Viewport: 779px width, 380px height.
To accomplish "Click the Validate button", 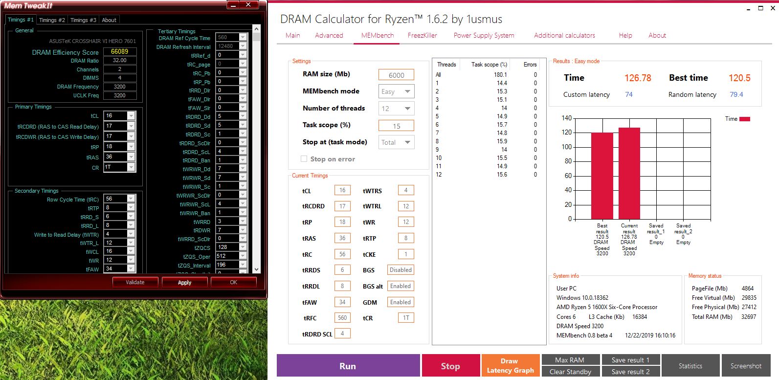I will [135, 282].
